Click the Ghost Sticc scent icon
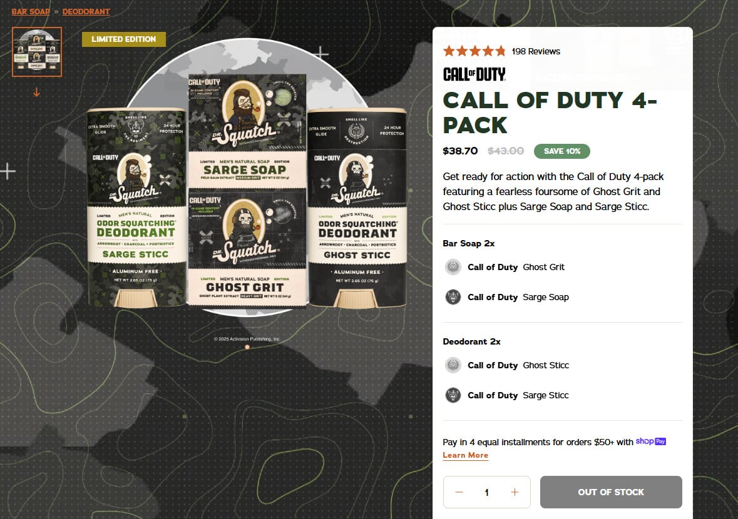Image resolution: width=738 pixels, height=519 pixels. click(453, 365)
